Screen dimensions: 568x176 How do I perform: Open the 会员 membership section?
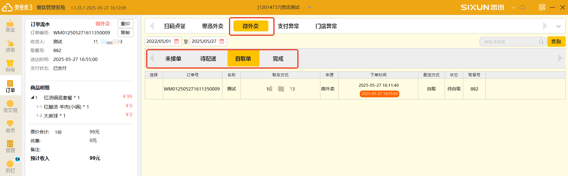10,127
